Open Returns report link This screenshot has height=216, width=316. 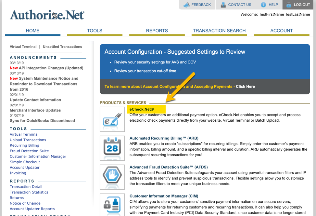click(17, 198)
